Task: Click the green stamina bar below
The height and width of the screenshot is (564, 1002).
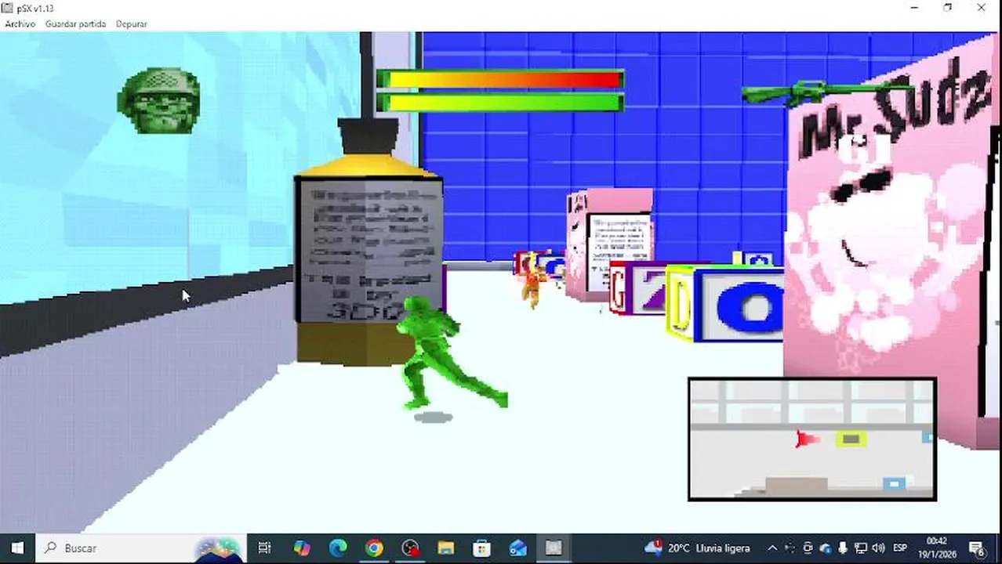Action: click(x=500, y=102)
